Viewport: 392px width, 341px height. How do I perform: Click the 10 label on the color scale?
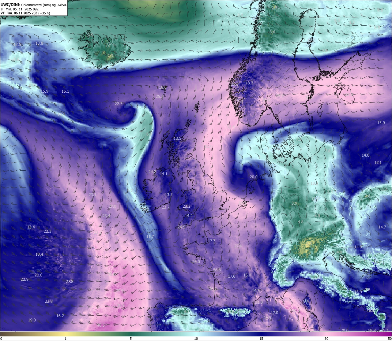point(196,339)
